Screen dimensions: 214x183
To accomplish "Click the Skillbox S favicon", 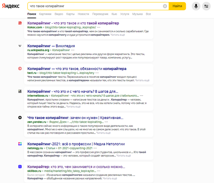I will pyautogui.click(x=20, y=167).
